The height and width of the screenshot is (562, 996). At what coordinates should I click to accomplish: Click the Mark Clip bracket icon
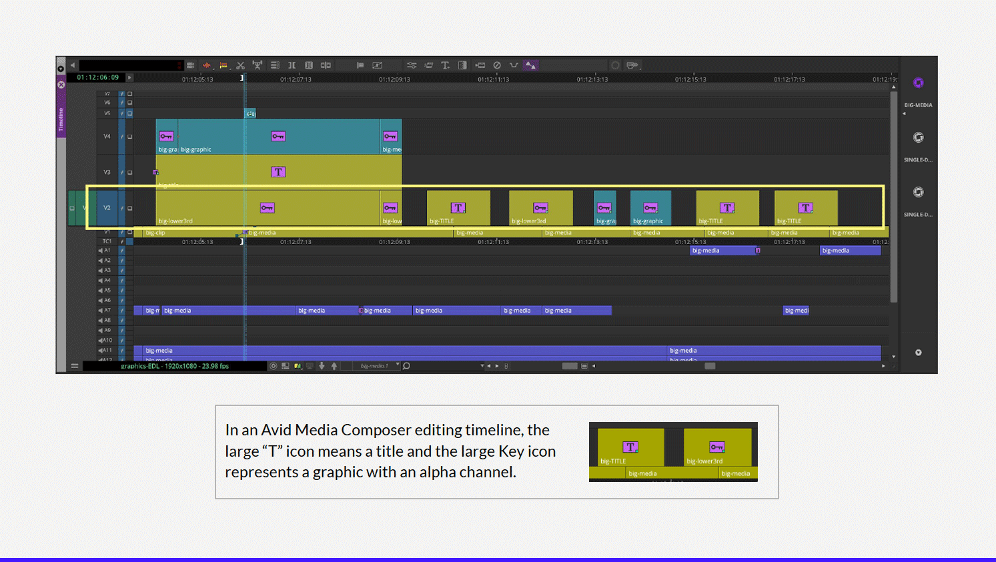(x=292, y=65)
